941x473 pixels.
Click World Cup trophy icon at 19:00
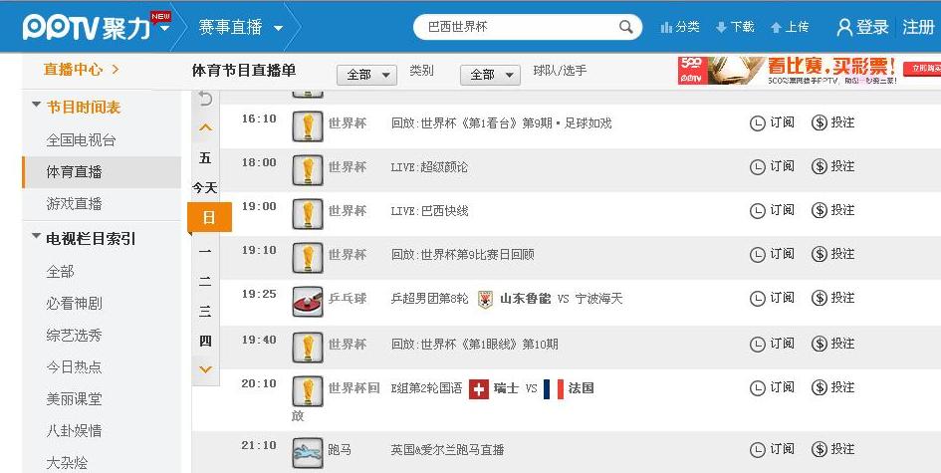click(x=308, y=214)
